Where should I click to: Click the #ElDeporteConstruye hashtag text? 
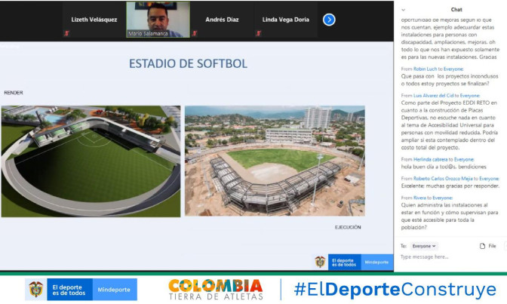395,290
